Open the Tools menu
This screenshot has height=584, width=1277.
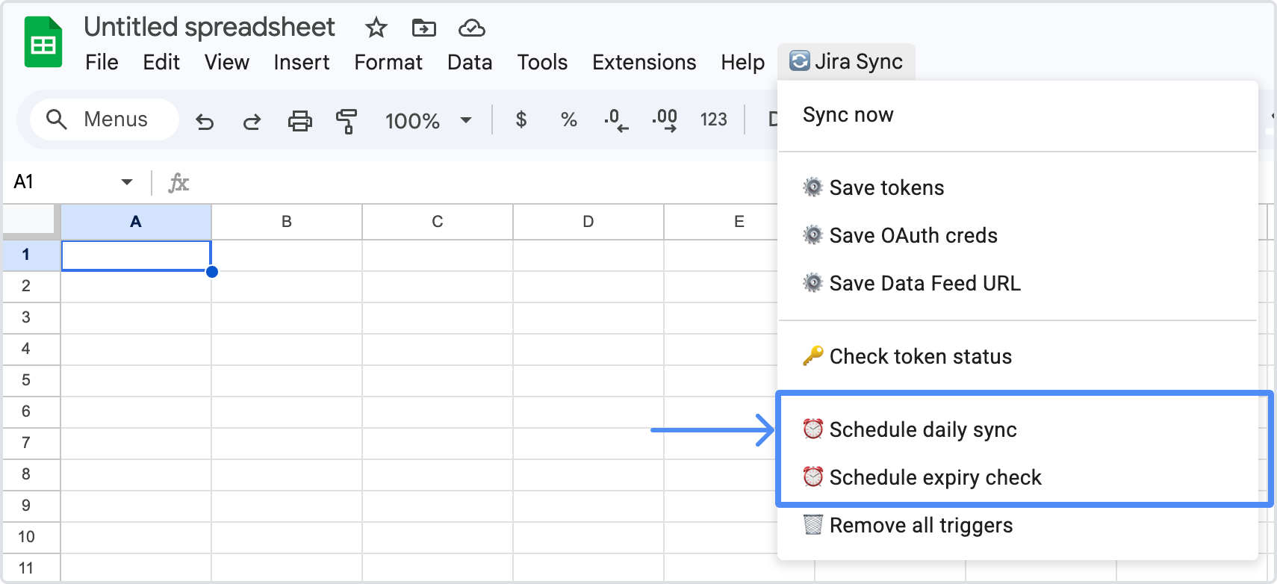coord(542,62)
